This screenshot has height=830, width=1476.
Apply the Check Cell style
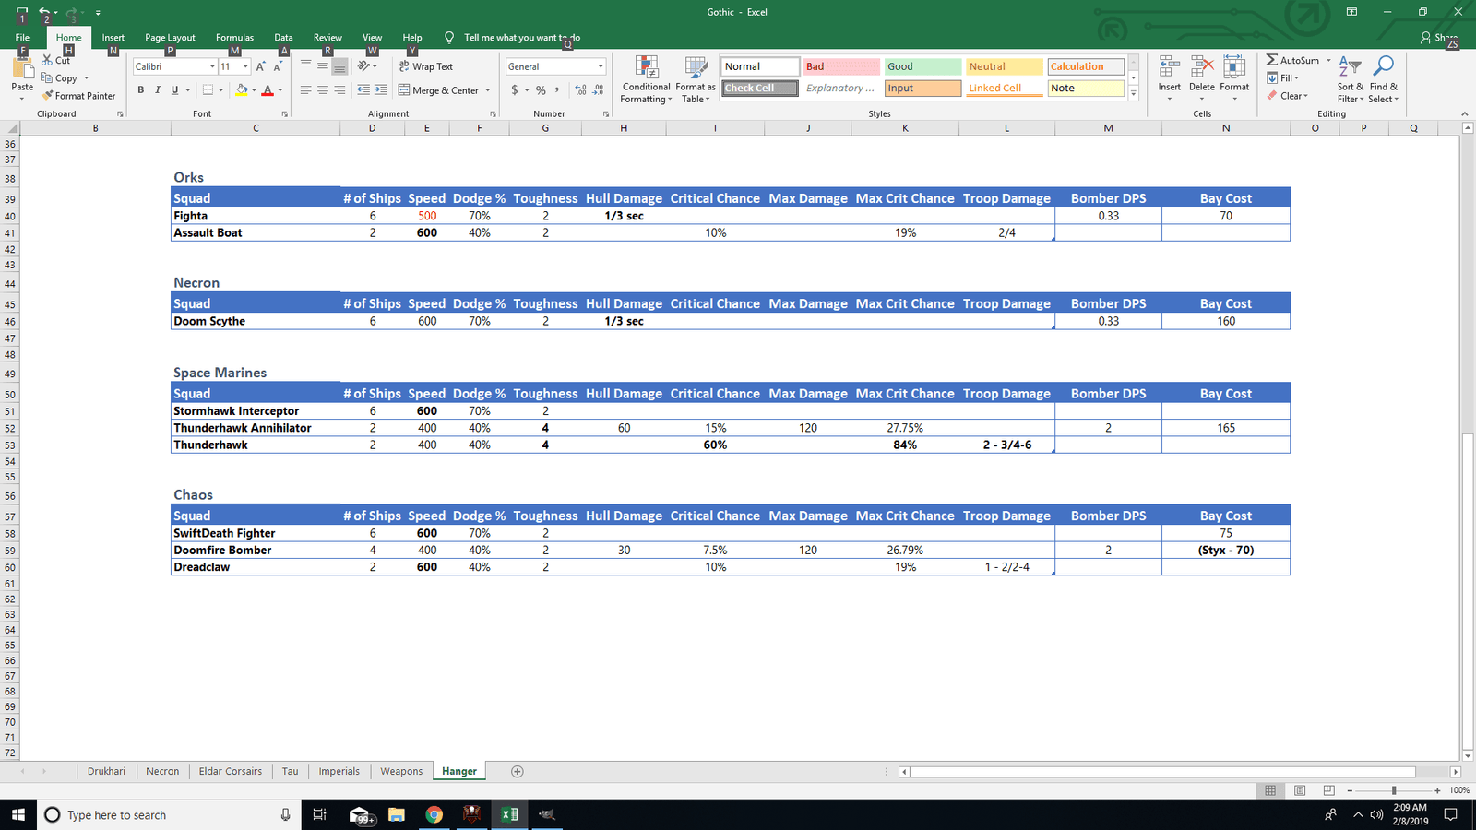pyautogui.click(x=760, y=89)
